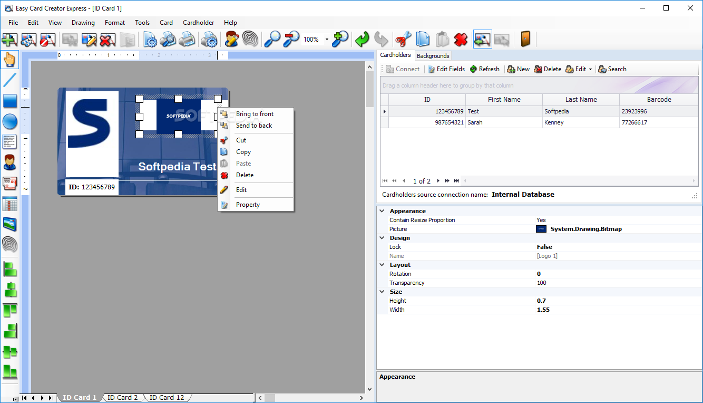Viewport: 703px width, 403px height.
Task: Click the edit cardholder person icon in toolbar
Action: click(231, 40)
